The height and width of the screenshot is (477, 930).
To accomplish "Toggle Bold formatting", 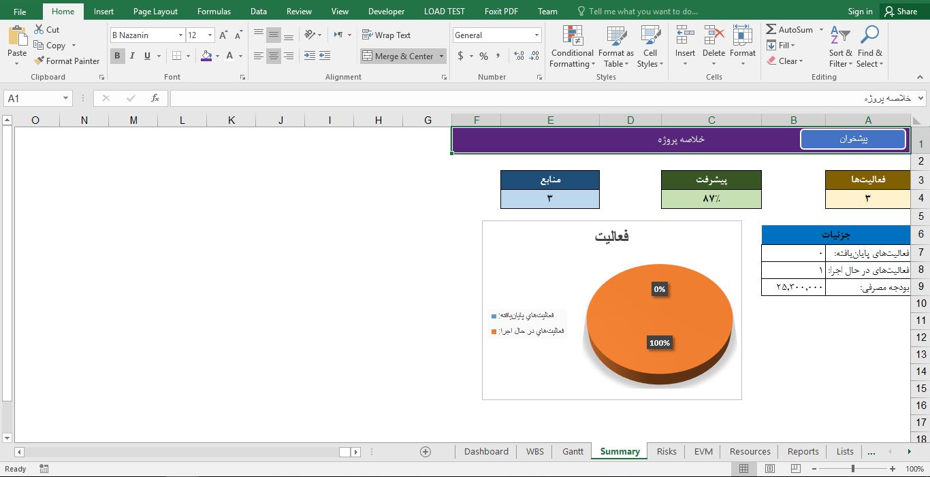I will 117,56.
